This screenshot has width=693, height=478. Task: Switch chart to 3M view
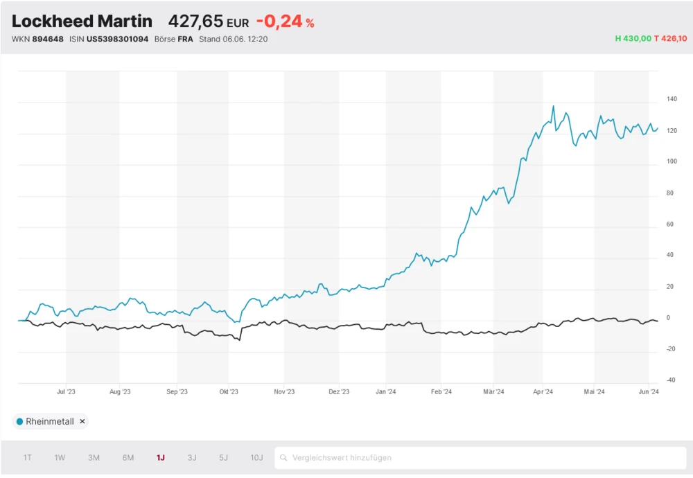tap(93, 457)
